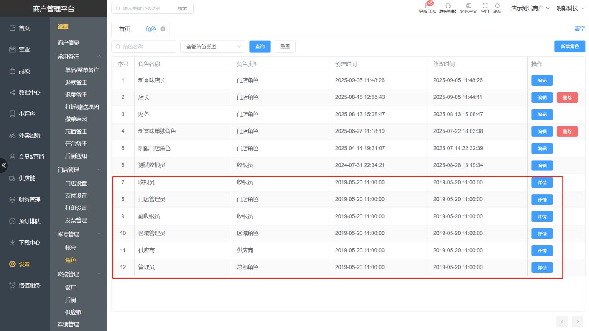Open 打印设置 submenu item

tap(76, 208)
